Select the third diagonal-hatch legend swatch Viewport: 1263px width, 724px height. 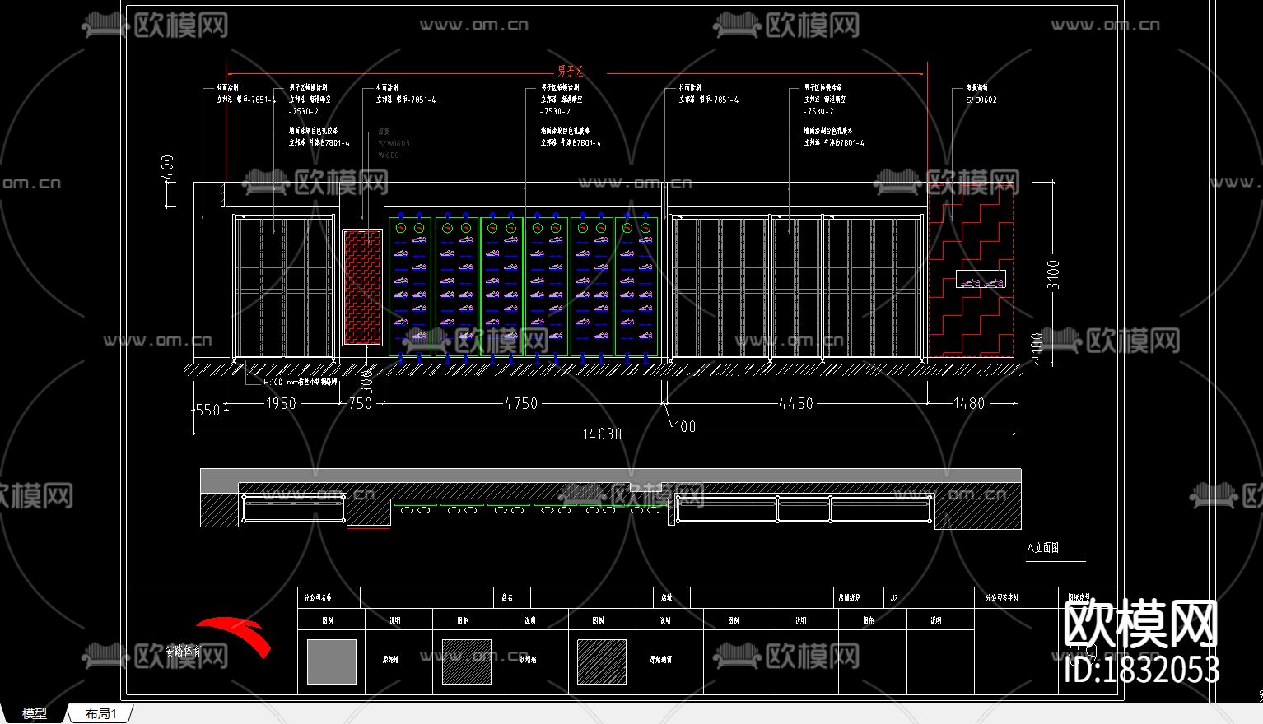click(601, 661)
